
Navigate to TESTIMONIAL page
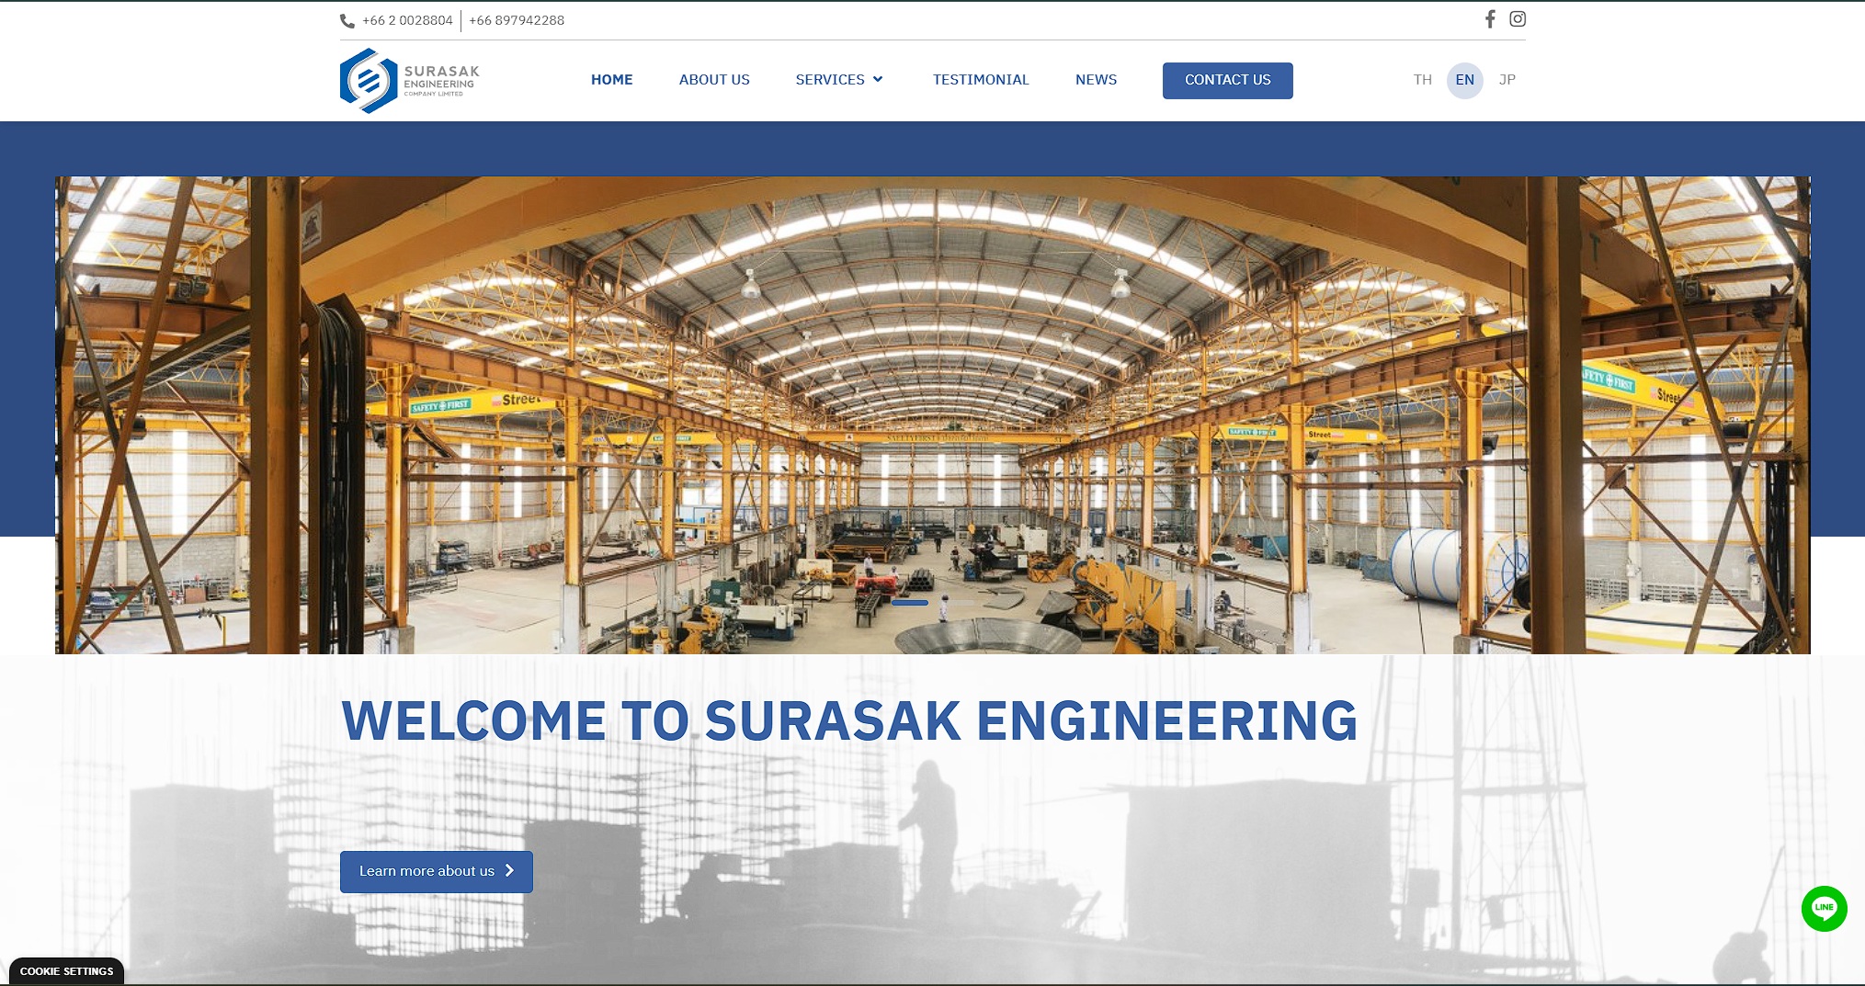click(981, 80)
